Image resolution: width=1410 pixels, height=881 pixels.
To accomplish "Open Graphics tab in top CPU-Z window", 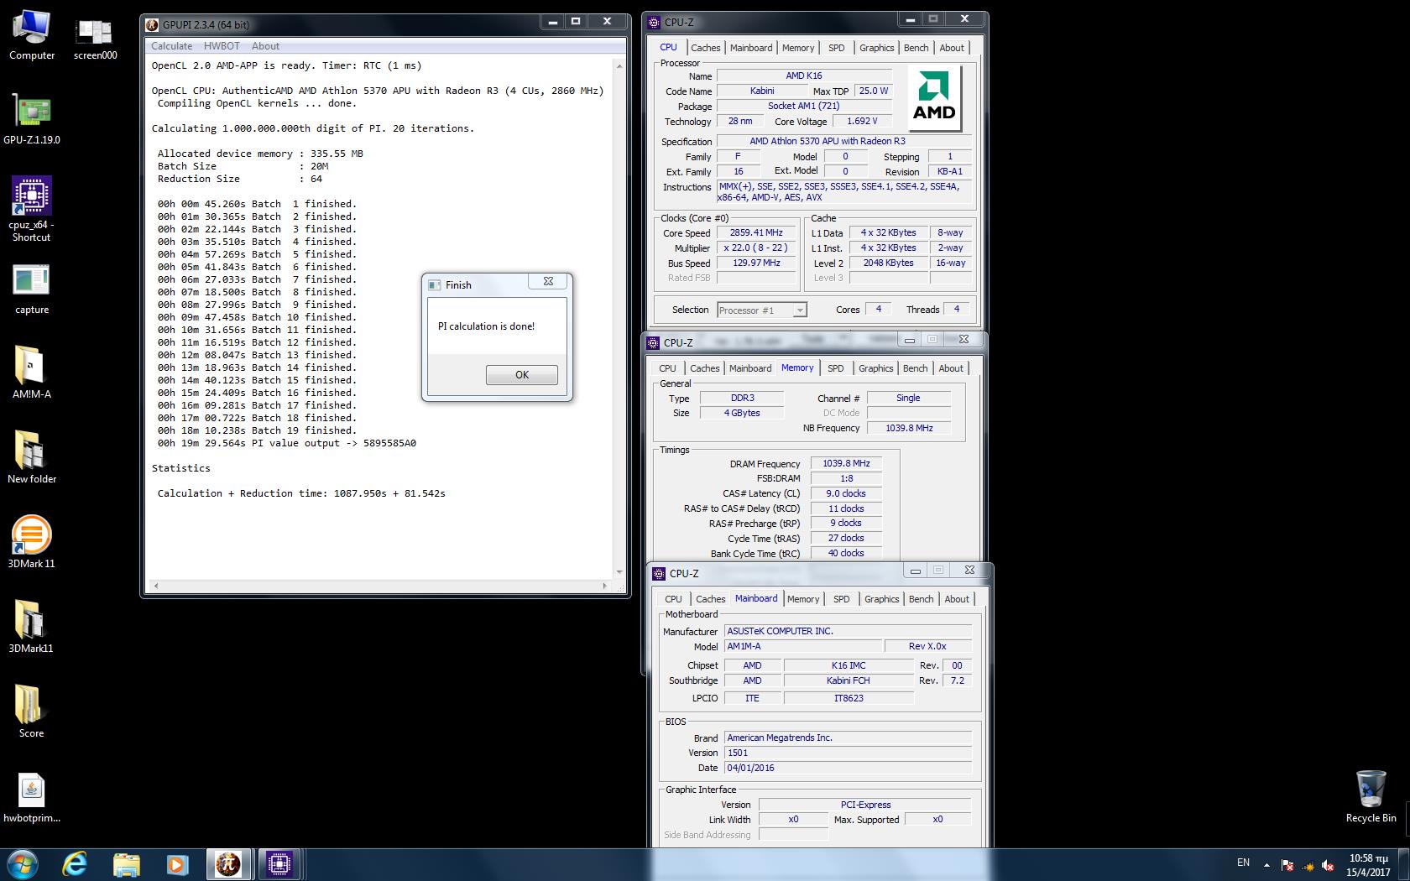I will tap(876, 48).
